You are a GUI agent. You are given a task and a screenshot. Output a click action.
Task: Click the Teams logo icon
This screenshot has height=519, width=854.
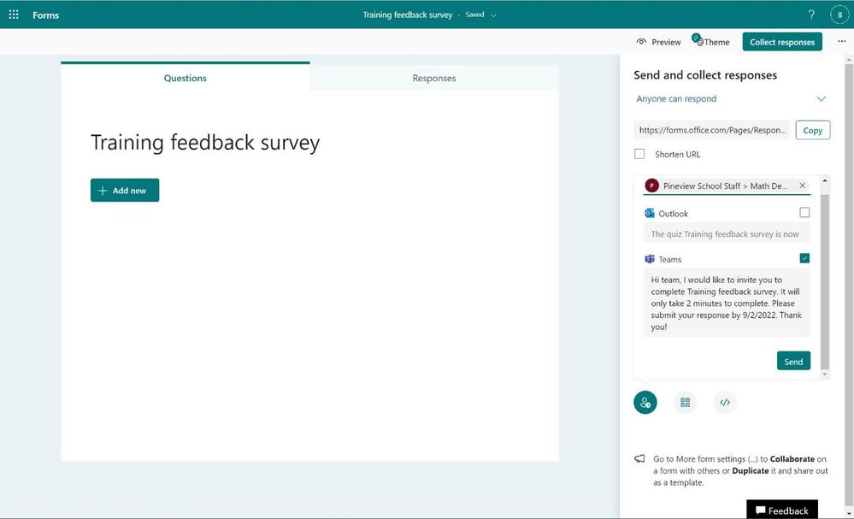(650, 259)
